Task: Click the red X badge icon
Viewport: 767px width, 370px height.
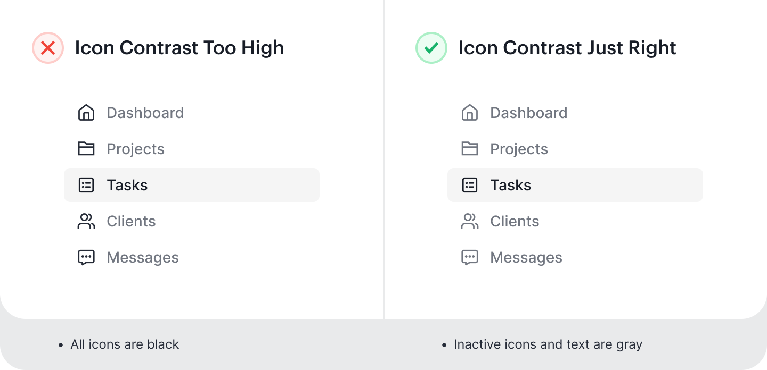Action: [48, 48]
